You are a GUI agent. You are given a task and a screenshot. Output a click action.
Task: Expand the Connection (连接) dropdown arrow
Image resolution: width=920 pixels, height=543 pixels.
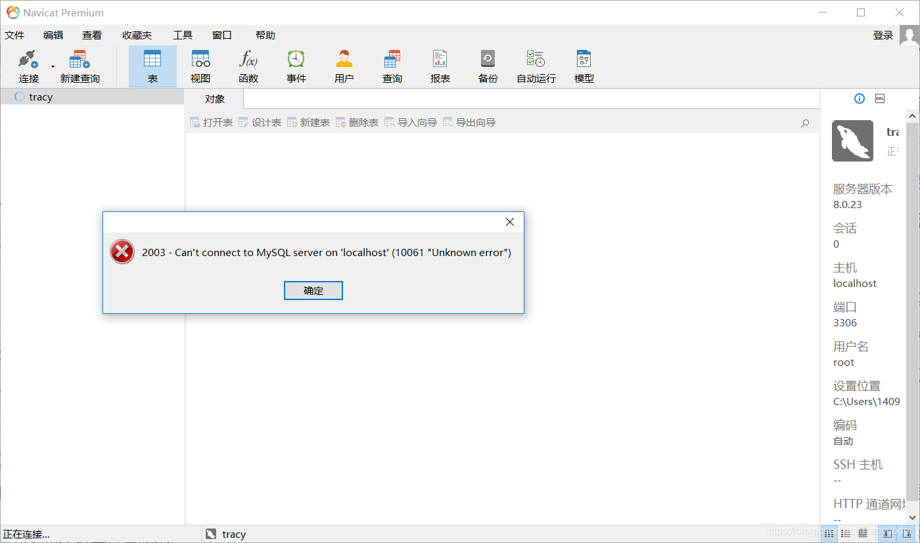click(x=53, y=66)
